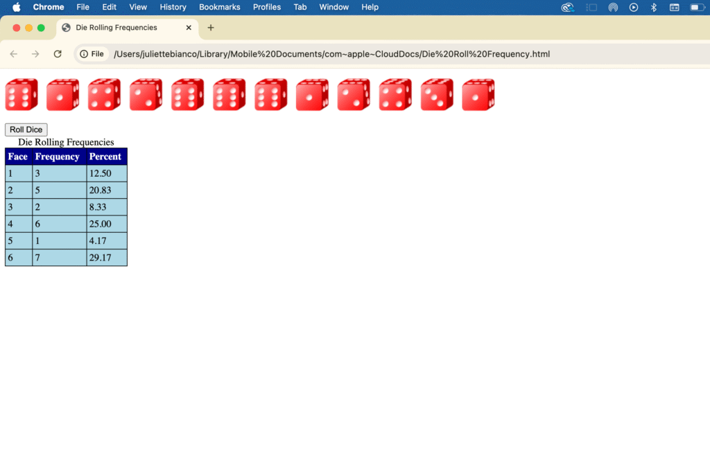This screenshot has height=456, width=710.
Task: Click the 29.17 percent table cell
Action: [x=106, y=258]
